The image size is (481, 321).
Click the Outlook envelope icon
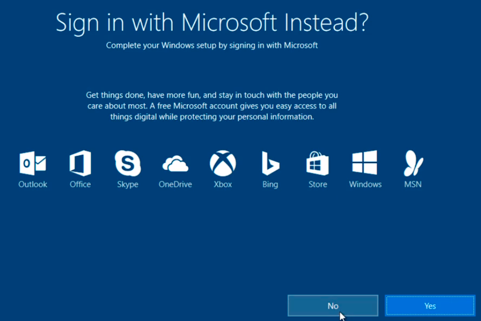pyautogui.click(x=33, y=163)
